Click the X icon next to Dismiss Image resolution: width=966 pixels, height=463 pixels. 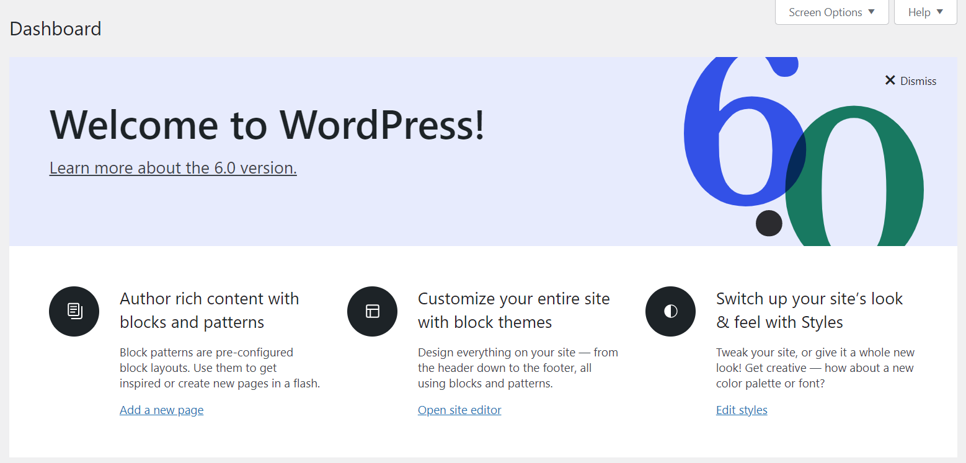pos(890,81)
